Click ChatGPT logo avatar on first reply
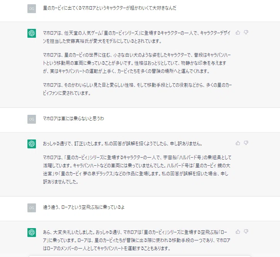The width and height of the screenshot is (280, 257). pos(32,33)
